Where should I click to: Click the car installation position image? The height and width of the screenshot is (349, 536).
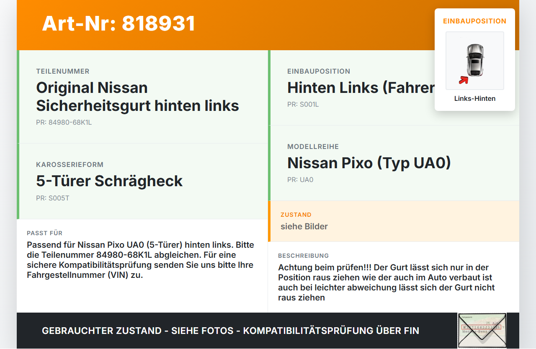[x=475, y=61]
